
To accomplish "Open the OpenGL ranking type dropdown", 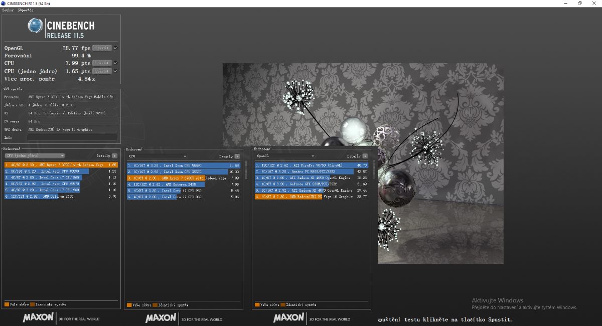I will pyautogui.click(x=285, y=156).
